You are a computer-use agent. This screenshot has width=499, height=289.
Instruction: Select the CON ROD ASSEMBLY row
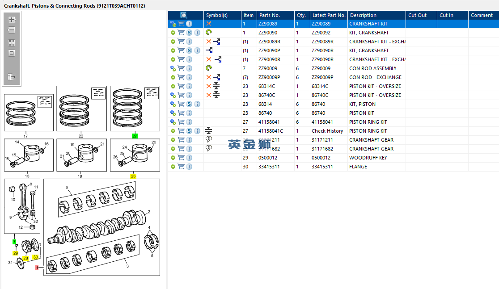[372, 68]
